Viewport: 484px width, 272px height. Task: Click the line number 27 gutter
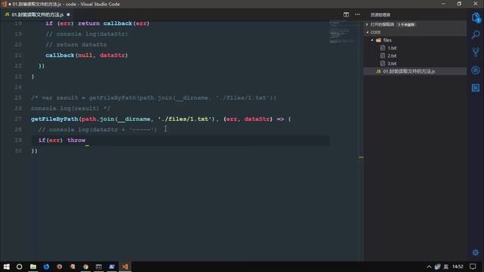point(18,119)
